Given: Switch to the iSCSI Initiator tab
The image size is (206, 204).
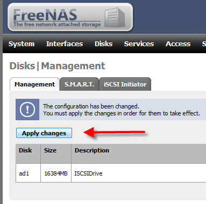Looking at the screenshot, I should point(125,84).
